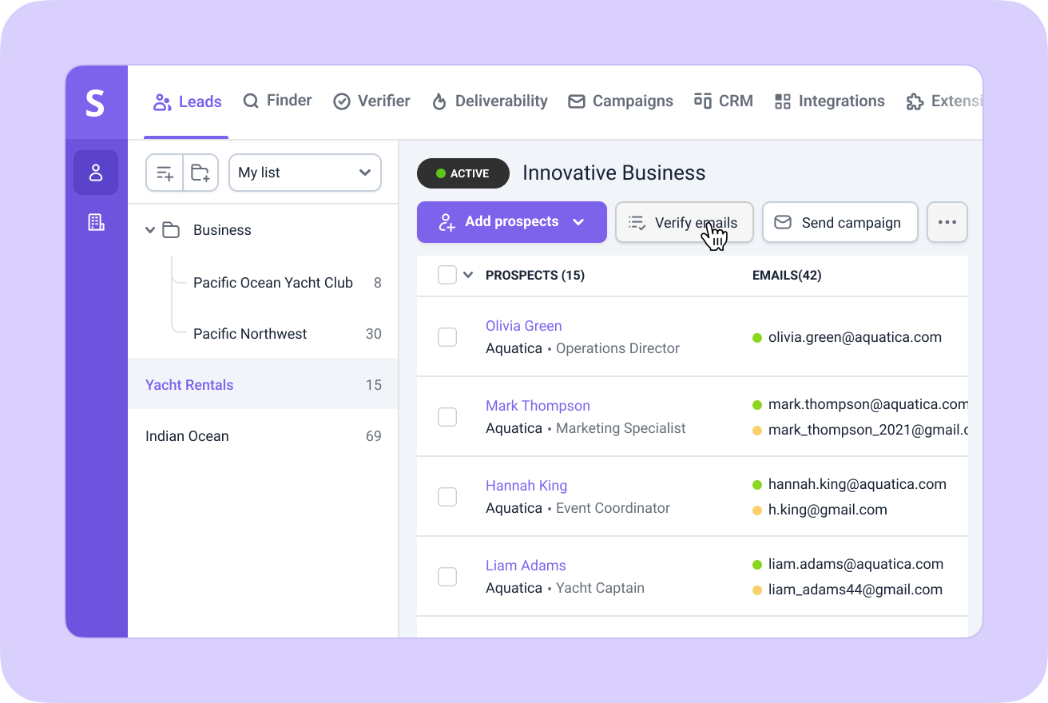Viewport: 1048px width, 703px height.
Task: Select the Indian Ocean list
Action: click(x=187, y=436)
